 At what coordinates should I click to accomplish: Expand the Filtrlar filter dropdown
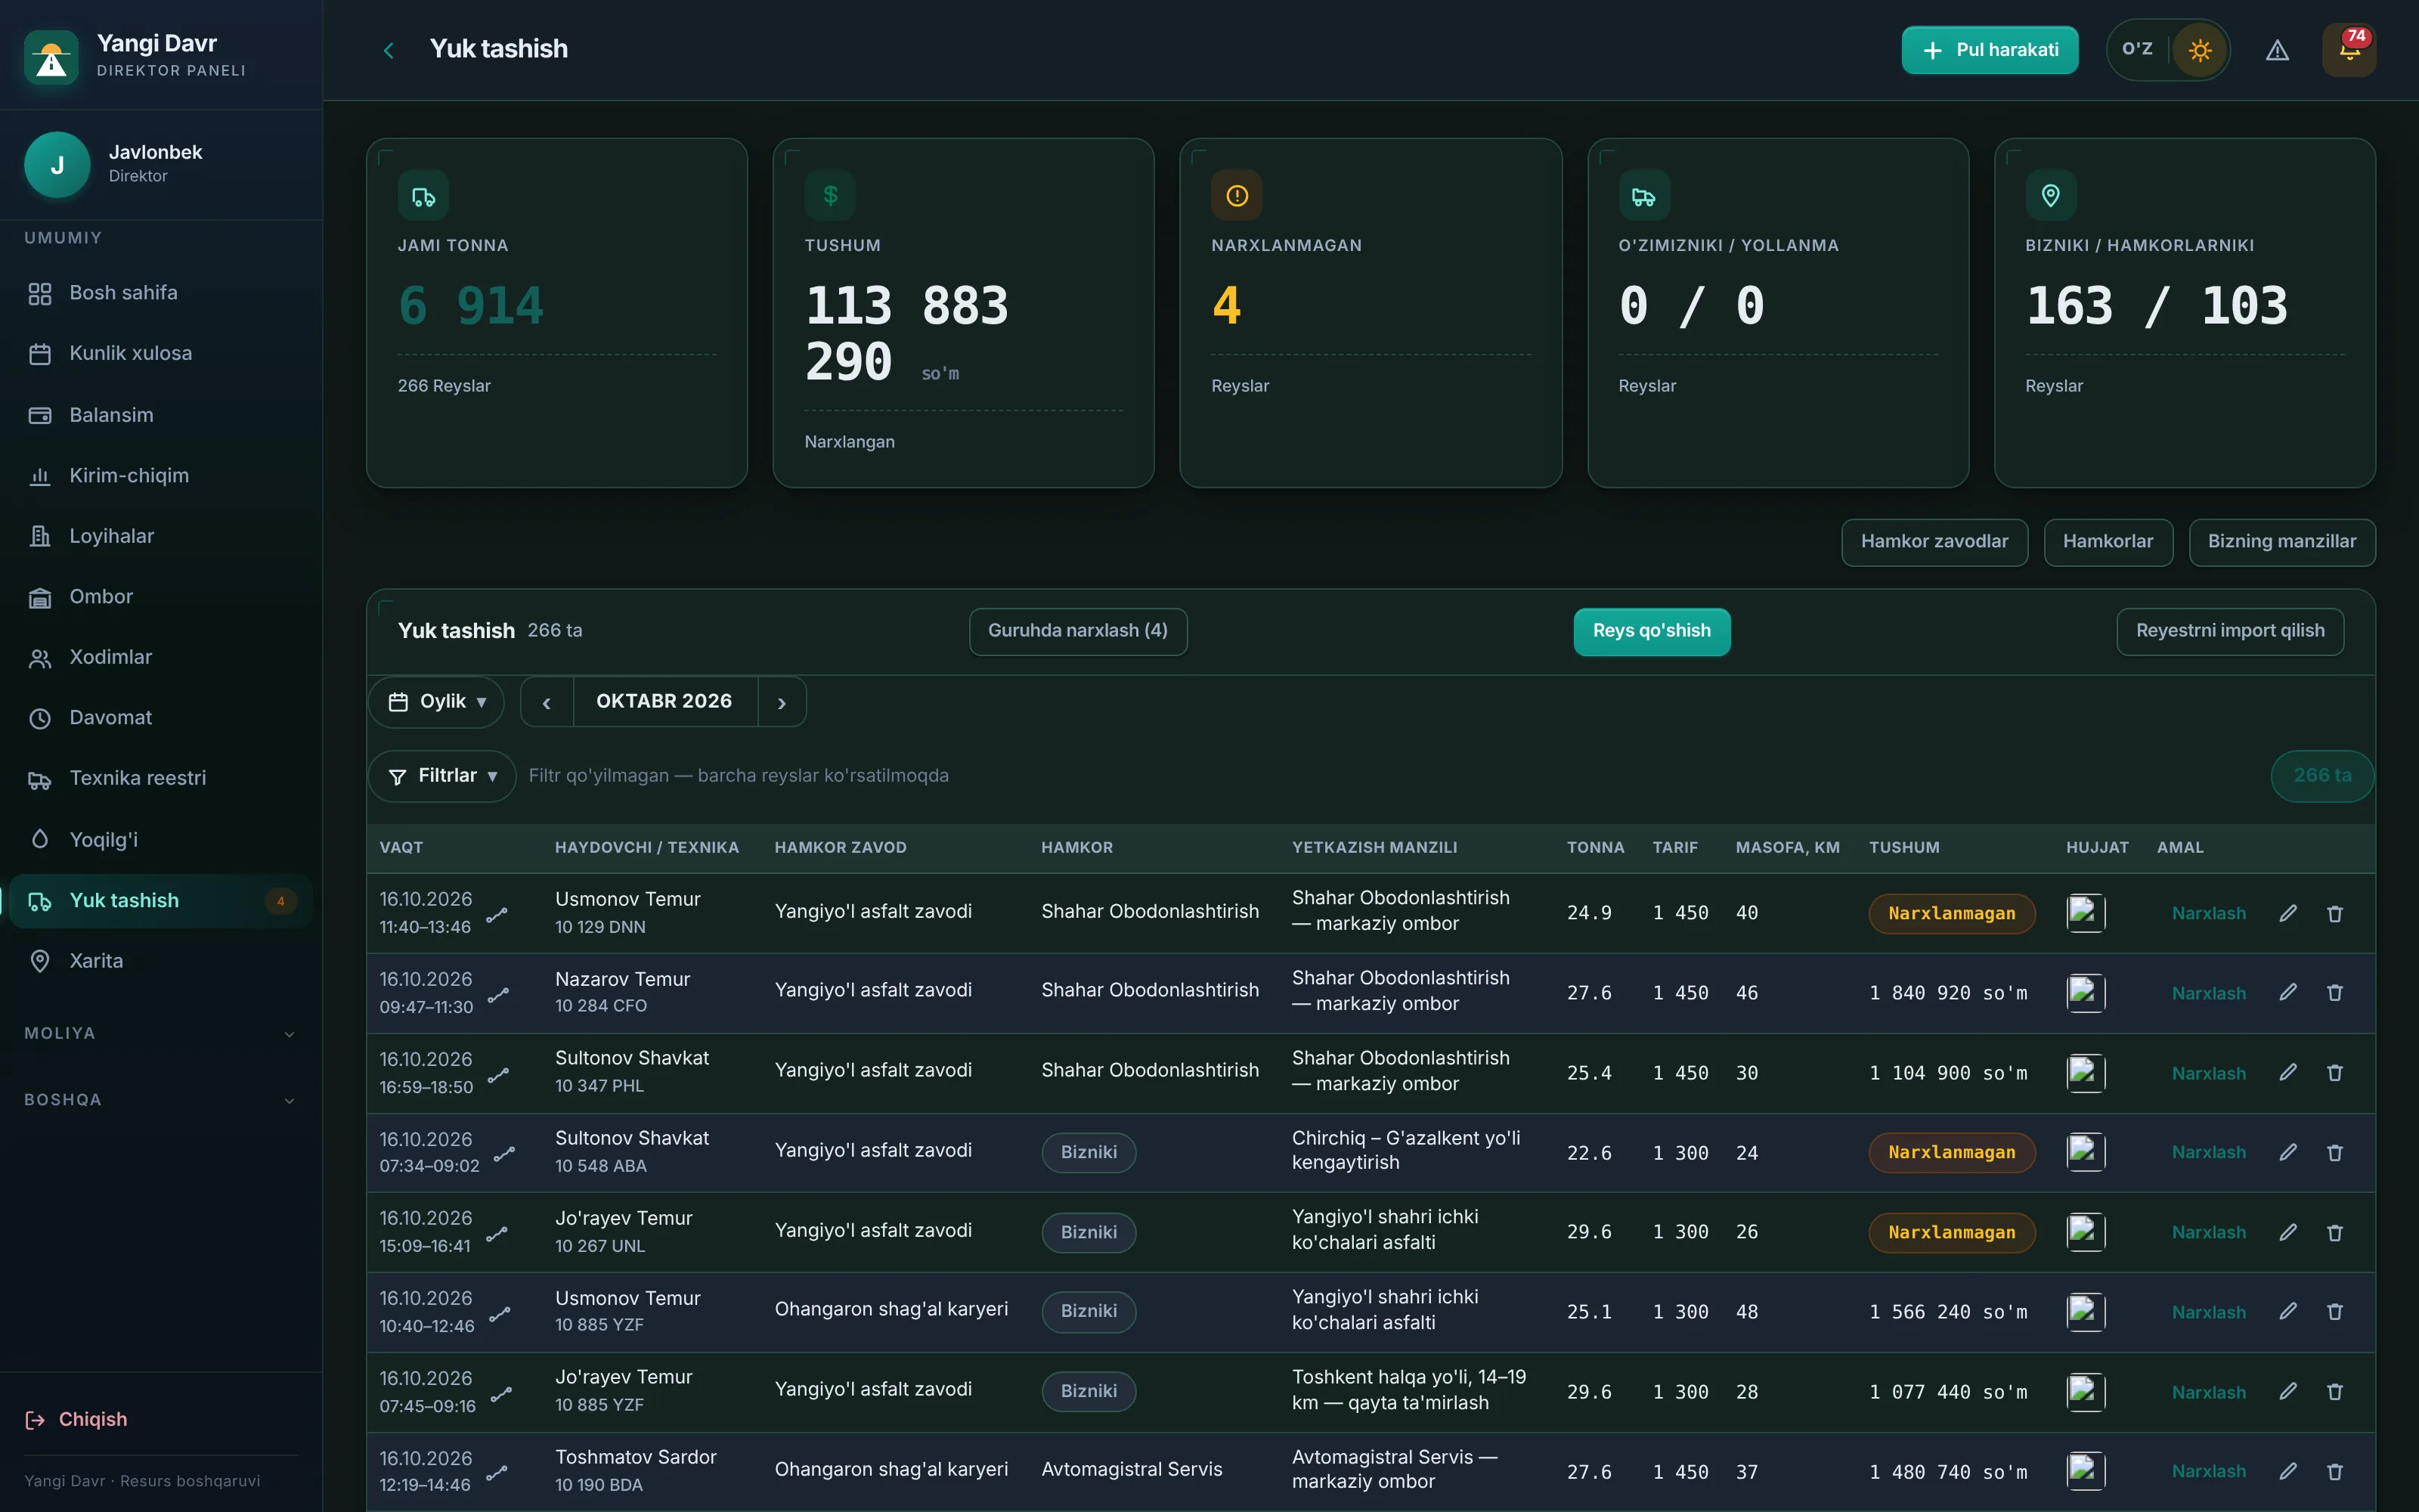coord(443,776)
